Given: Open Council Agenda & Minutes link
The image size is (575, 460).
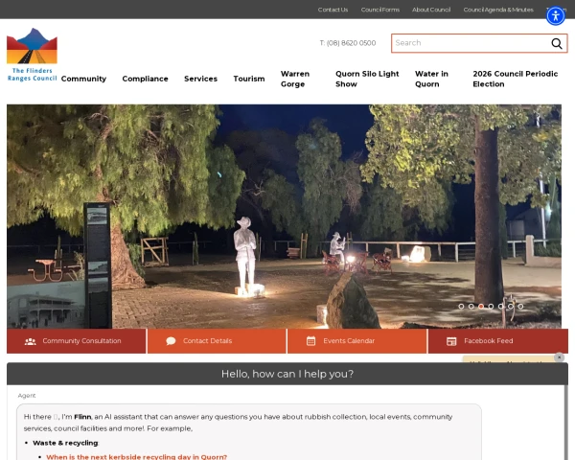Looking at the screenshot, I should click(x=498, y=10).
